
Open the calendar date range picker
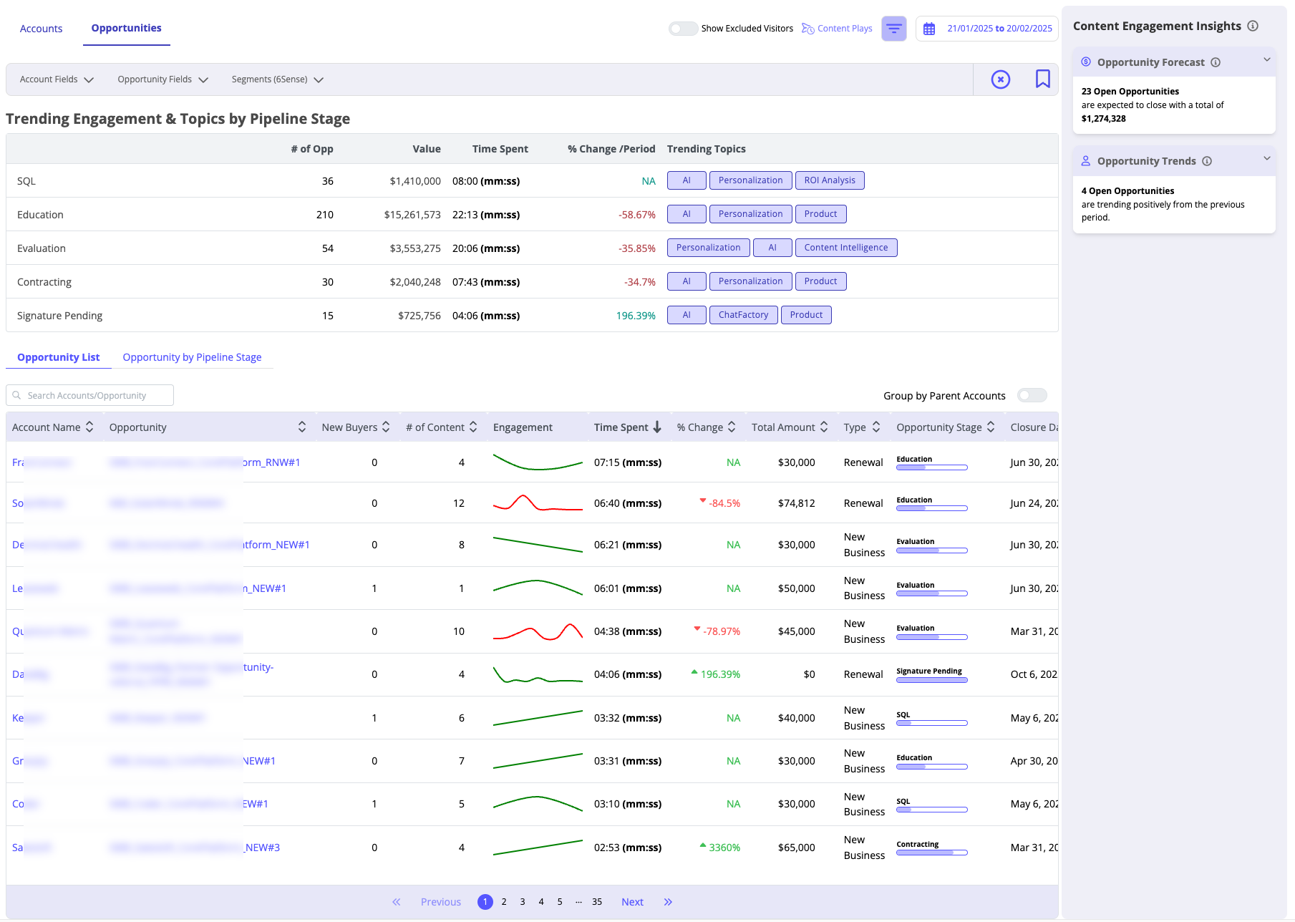click(x=987, y=29)
